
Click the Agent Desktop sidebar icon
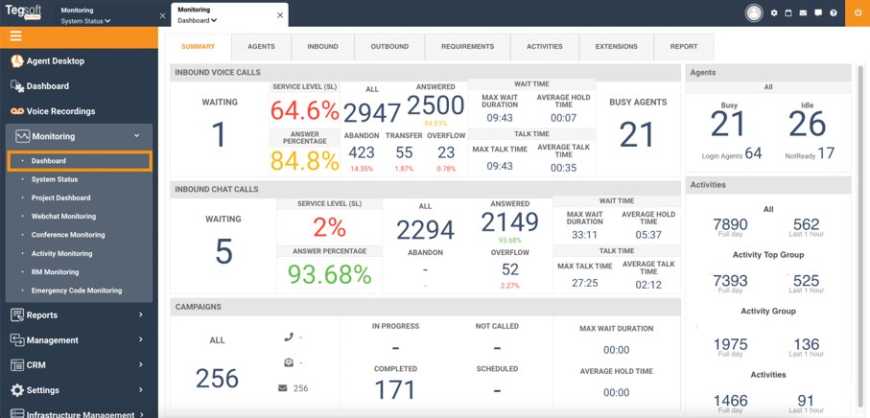pyautogui.click(x=17, y=61)
